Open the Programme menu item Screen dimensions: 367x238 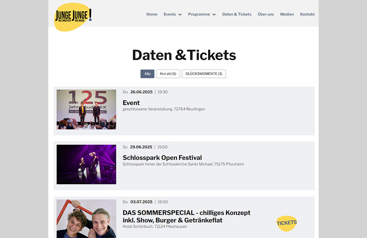(199, 14)
